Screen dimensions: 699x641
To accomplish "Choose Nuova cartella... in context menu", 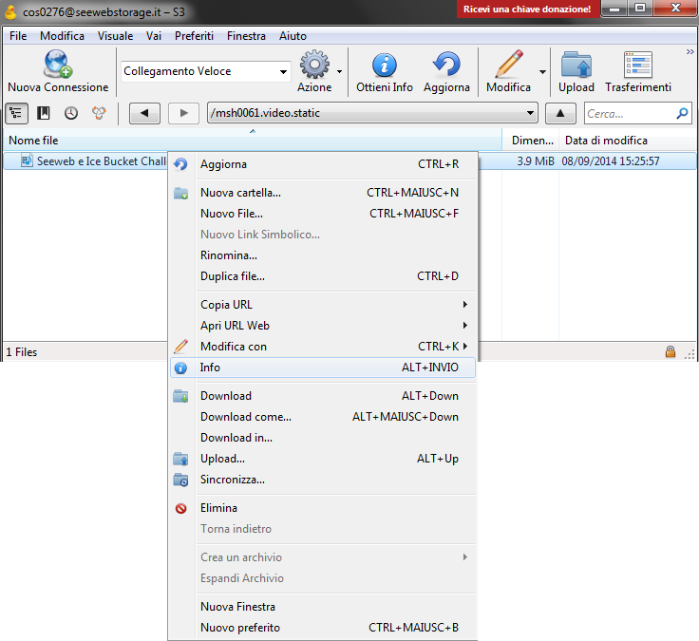I will pos(323,193).
